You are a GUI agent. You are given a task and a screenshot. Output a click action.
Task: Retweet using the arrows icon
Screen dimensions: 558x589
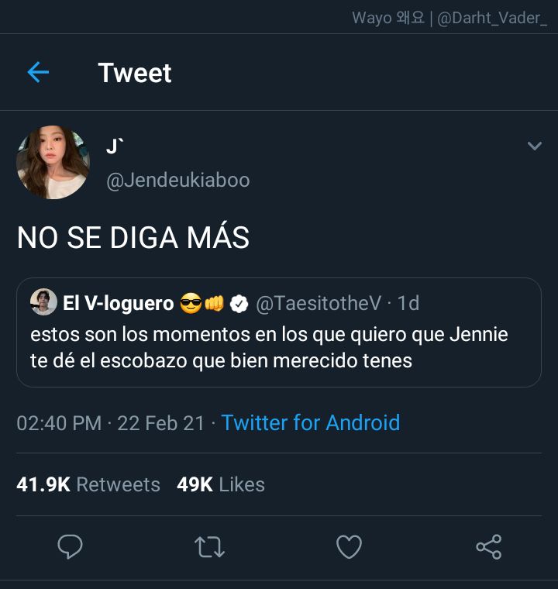[x=209, y=547]
